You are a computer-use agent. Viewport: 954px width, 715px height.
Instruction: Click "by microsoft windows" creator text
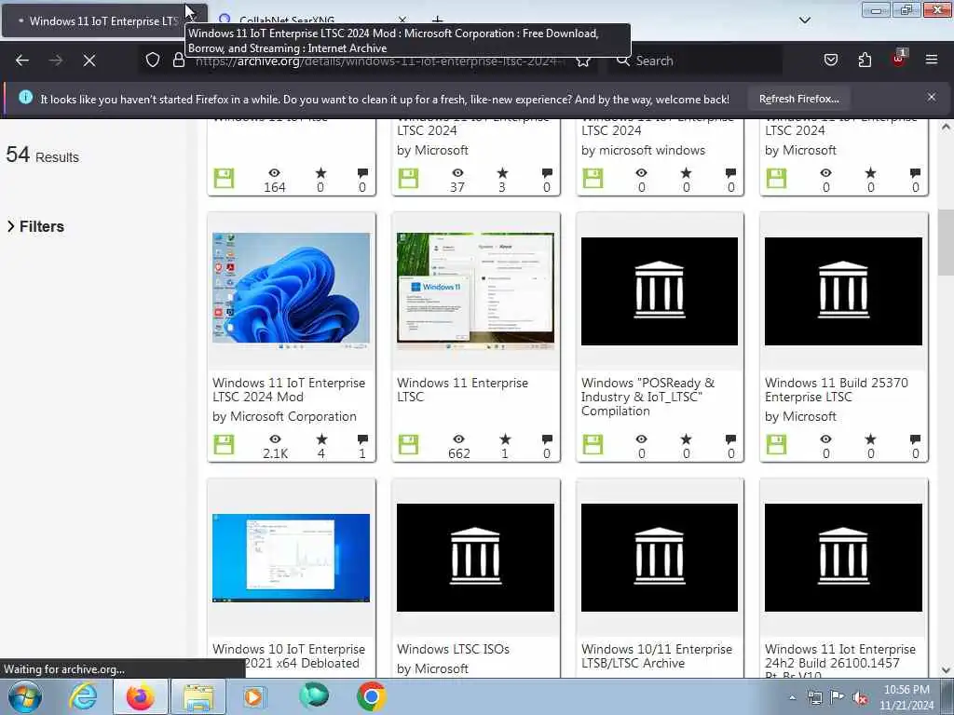pyautogui.click(x=643, y=150)
